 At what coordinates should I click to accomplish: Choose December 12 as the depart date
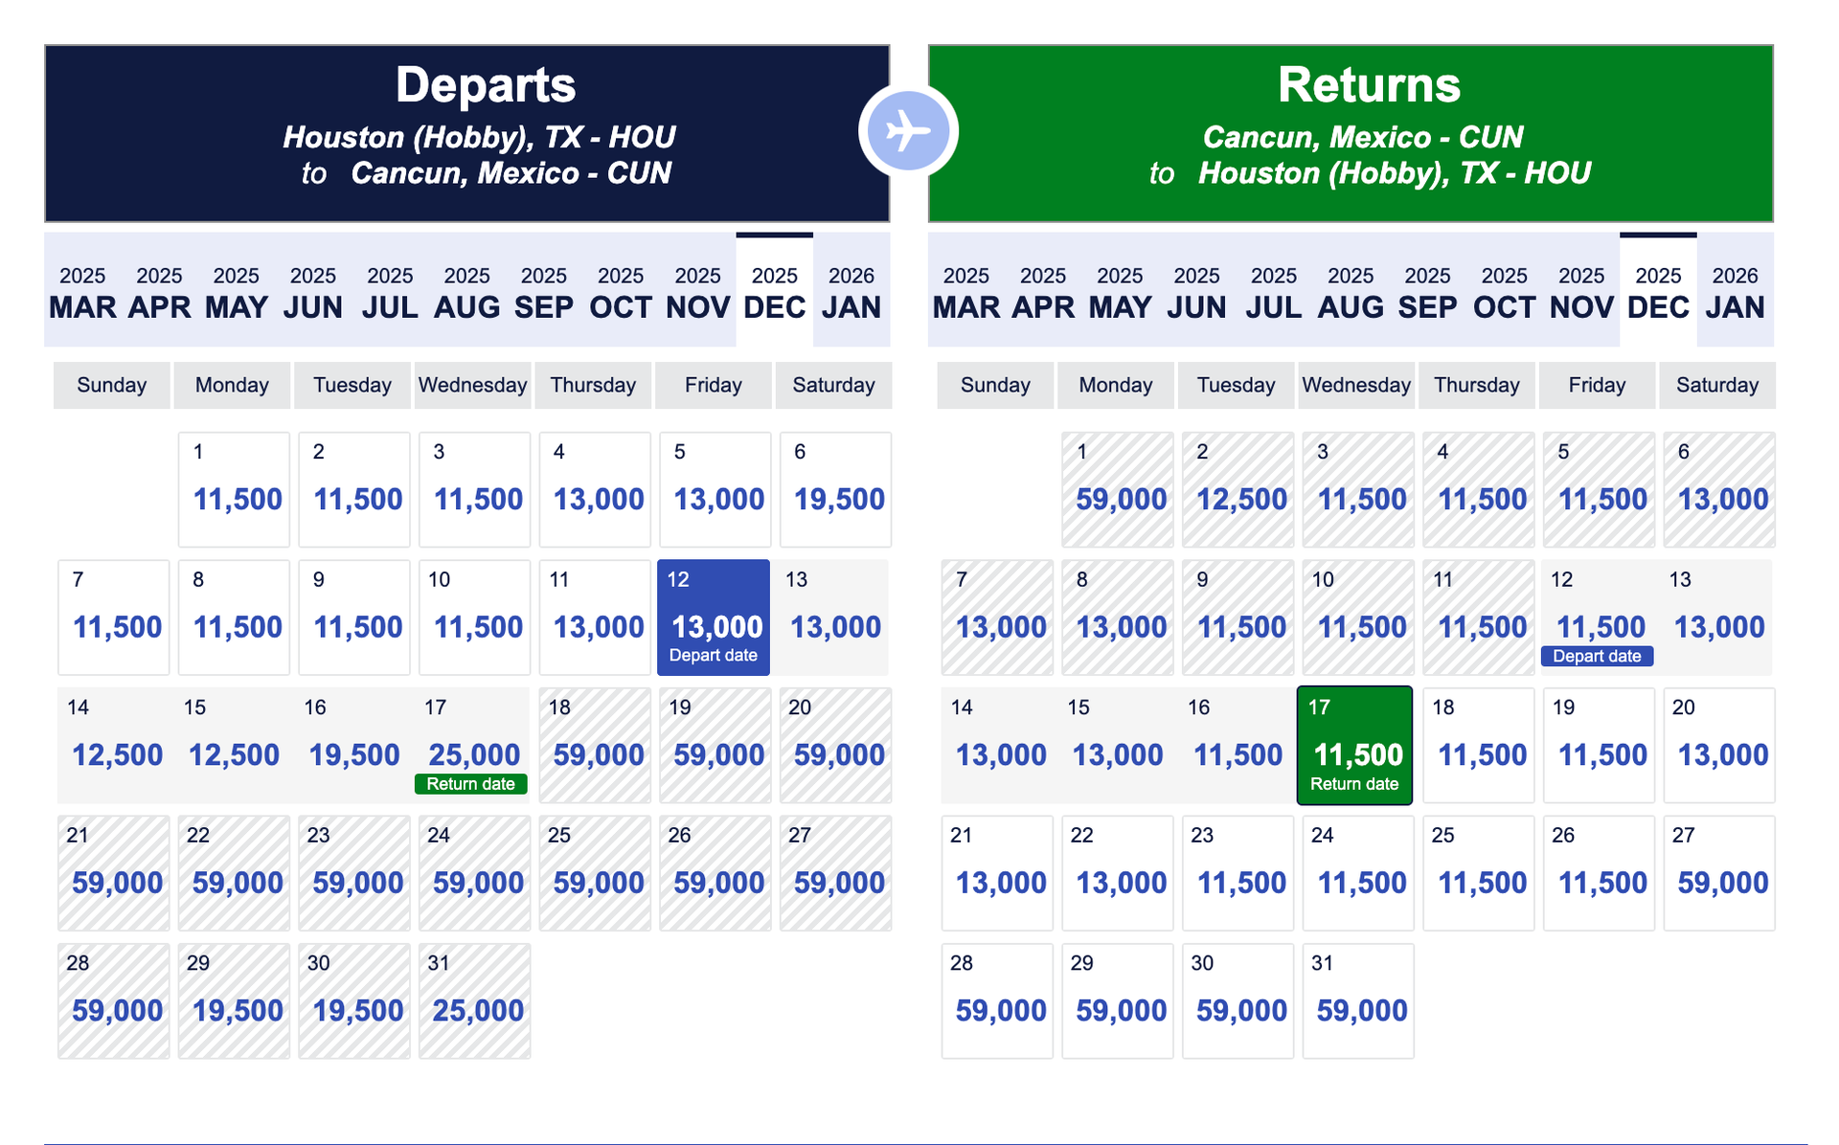pos(713,617)
